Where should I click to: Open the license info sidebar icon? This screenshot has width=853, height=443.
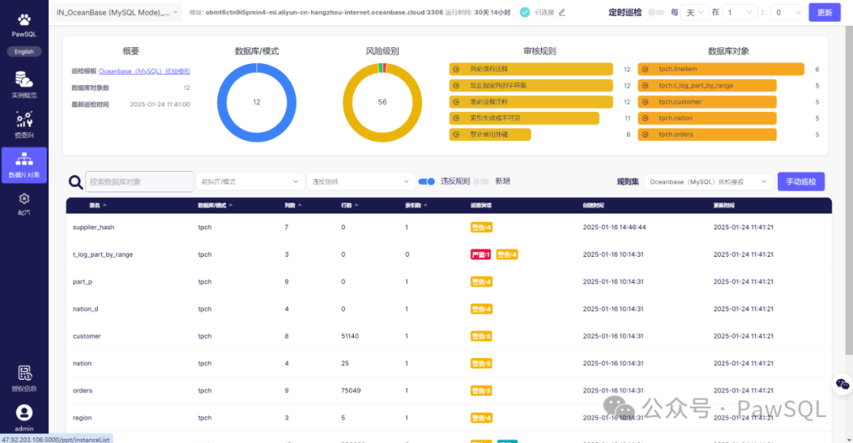24,373
